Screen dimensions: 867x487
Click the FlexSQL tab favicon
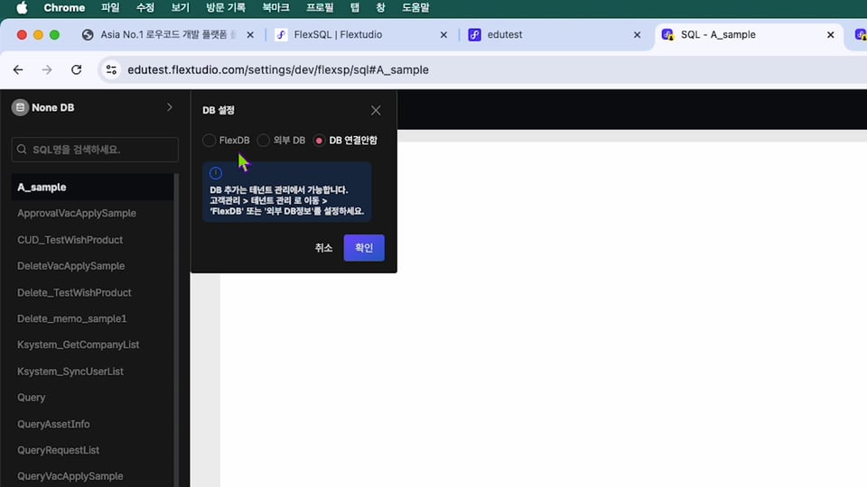(x=281, y=35)
